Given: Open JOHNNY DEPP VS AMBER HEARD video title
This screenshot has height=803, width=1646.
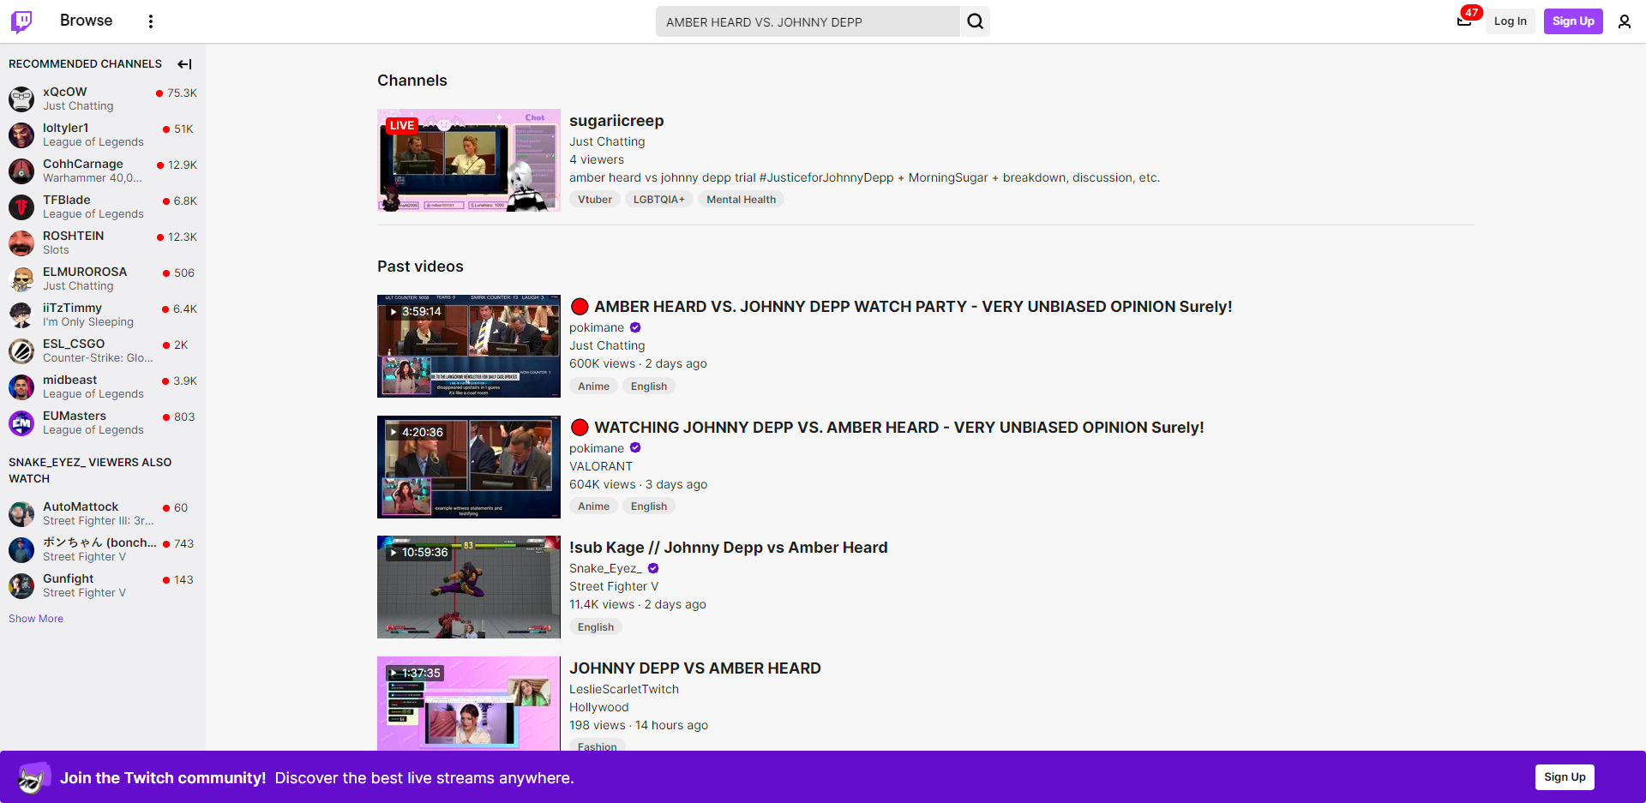Looking at the screenshot, I should [x=695, y=668].
